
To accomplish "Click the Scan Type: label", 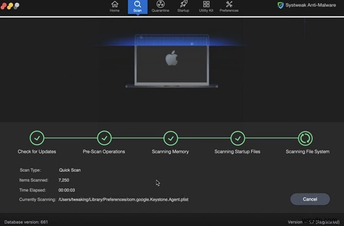I will point(30,170).
